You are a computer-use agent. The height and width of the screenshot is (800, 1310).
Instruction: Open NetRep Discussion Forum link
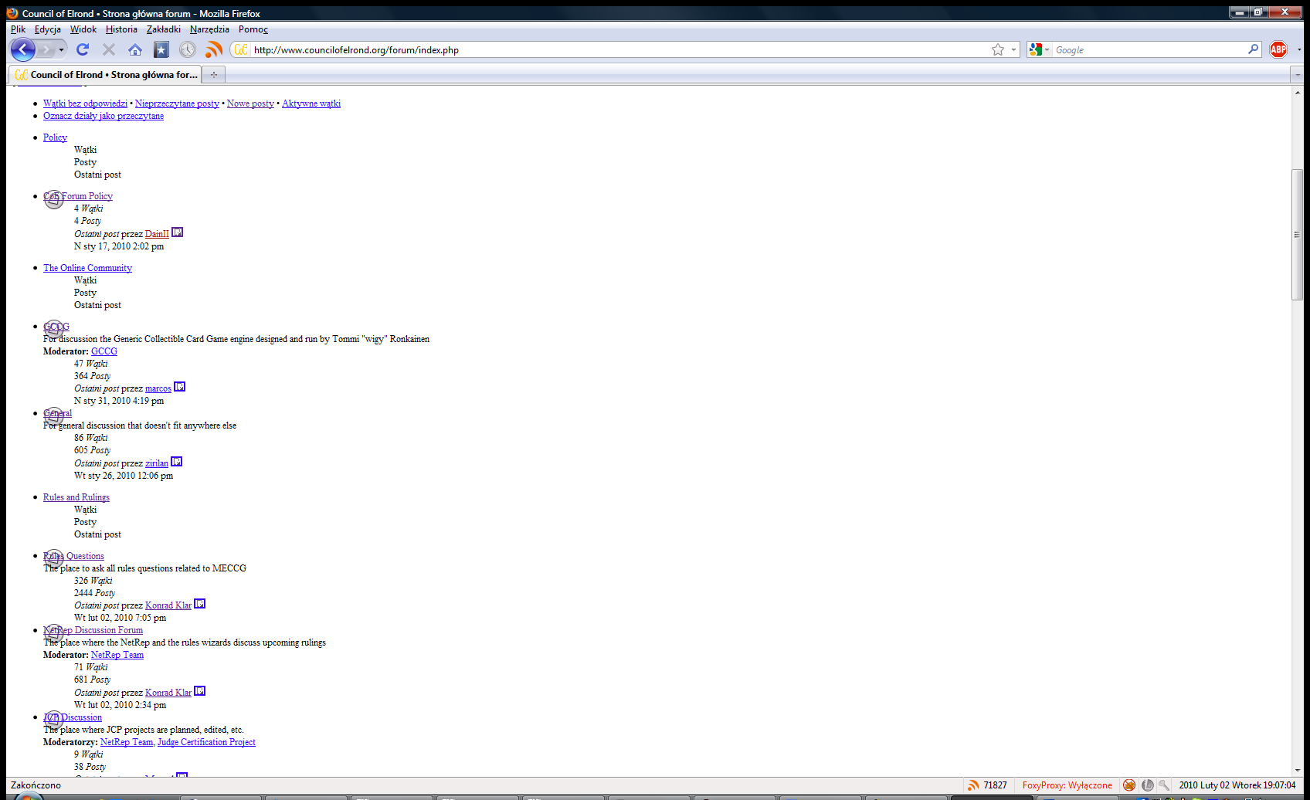coord(93,630)
